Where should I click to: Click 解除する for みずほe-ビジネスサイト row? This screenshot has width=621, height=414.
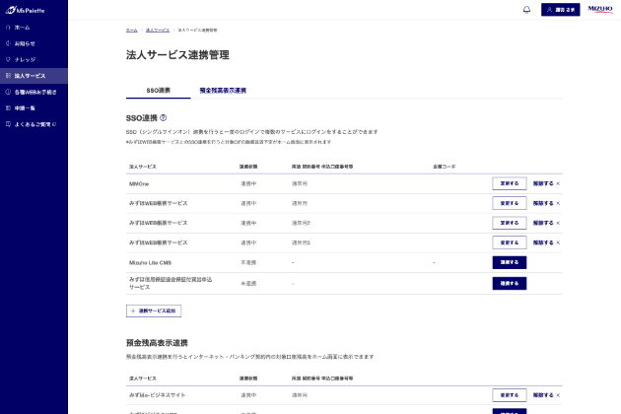pos(546,395)
